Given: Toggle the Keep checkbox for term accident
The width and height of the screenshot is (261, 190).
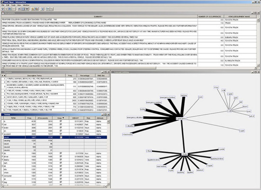Looking at the screenshot, I should (x=61, y=134).
